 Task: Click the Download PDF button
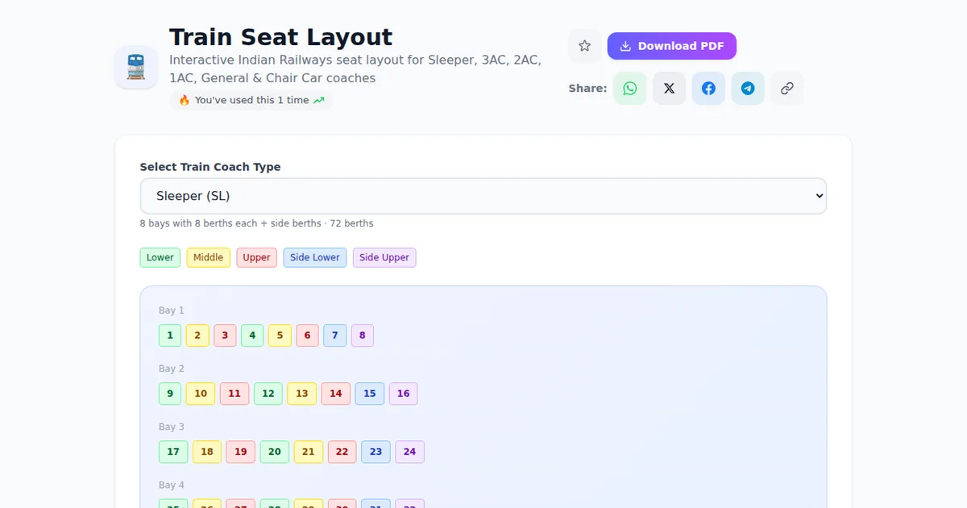pyautogui.click(x=672, y=46)
